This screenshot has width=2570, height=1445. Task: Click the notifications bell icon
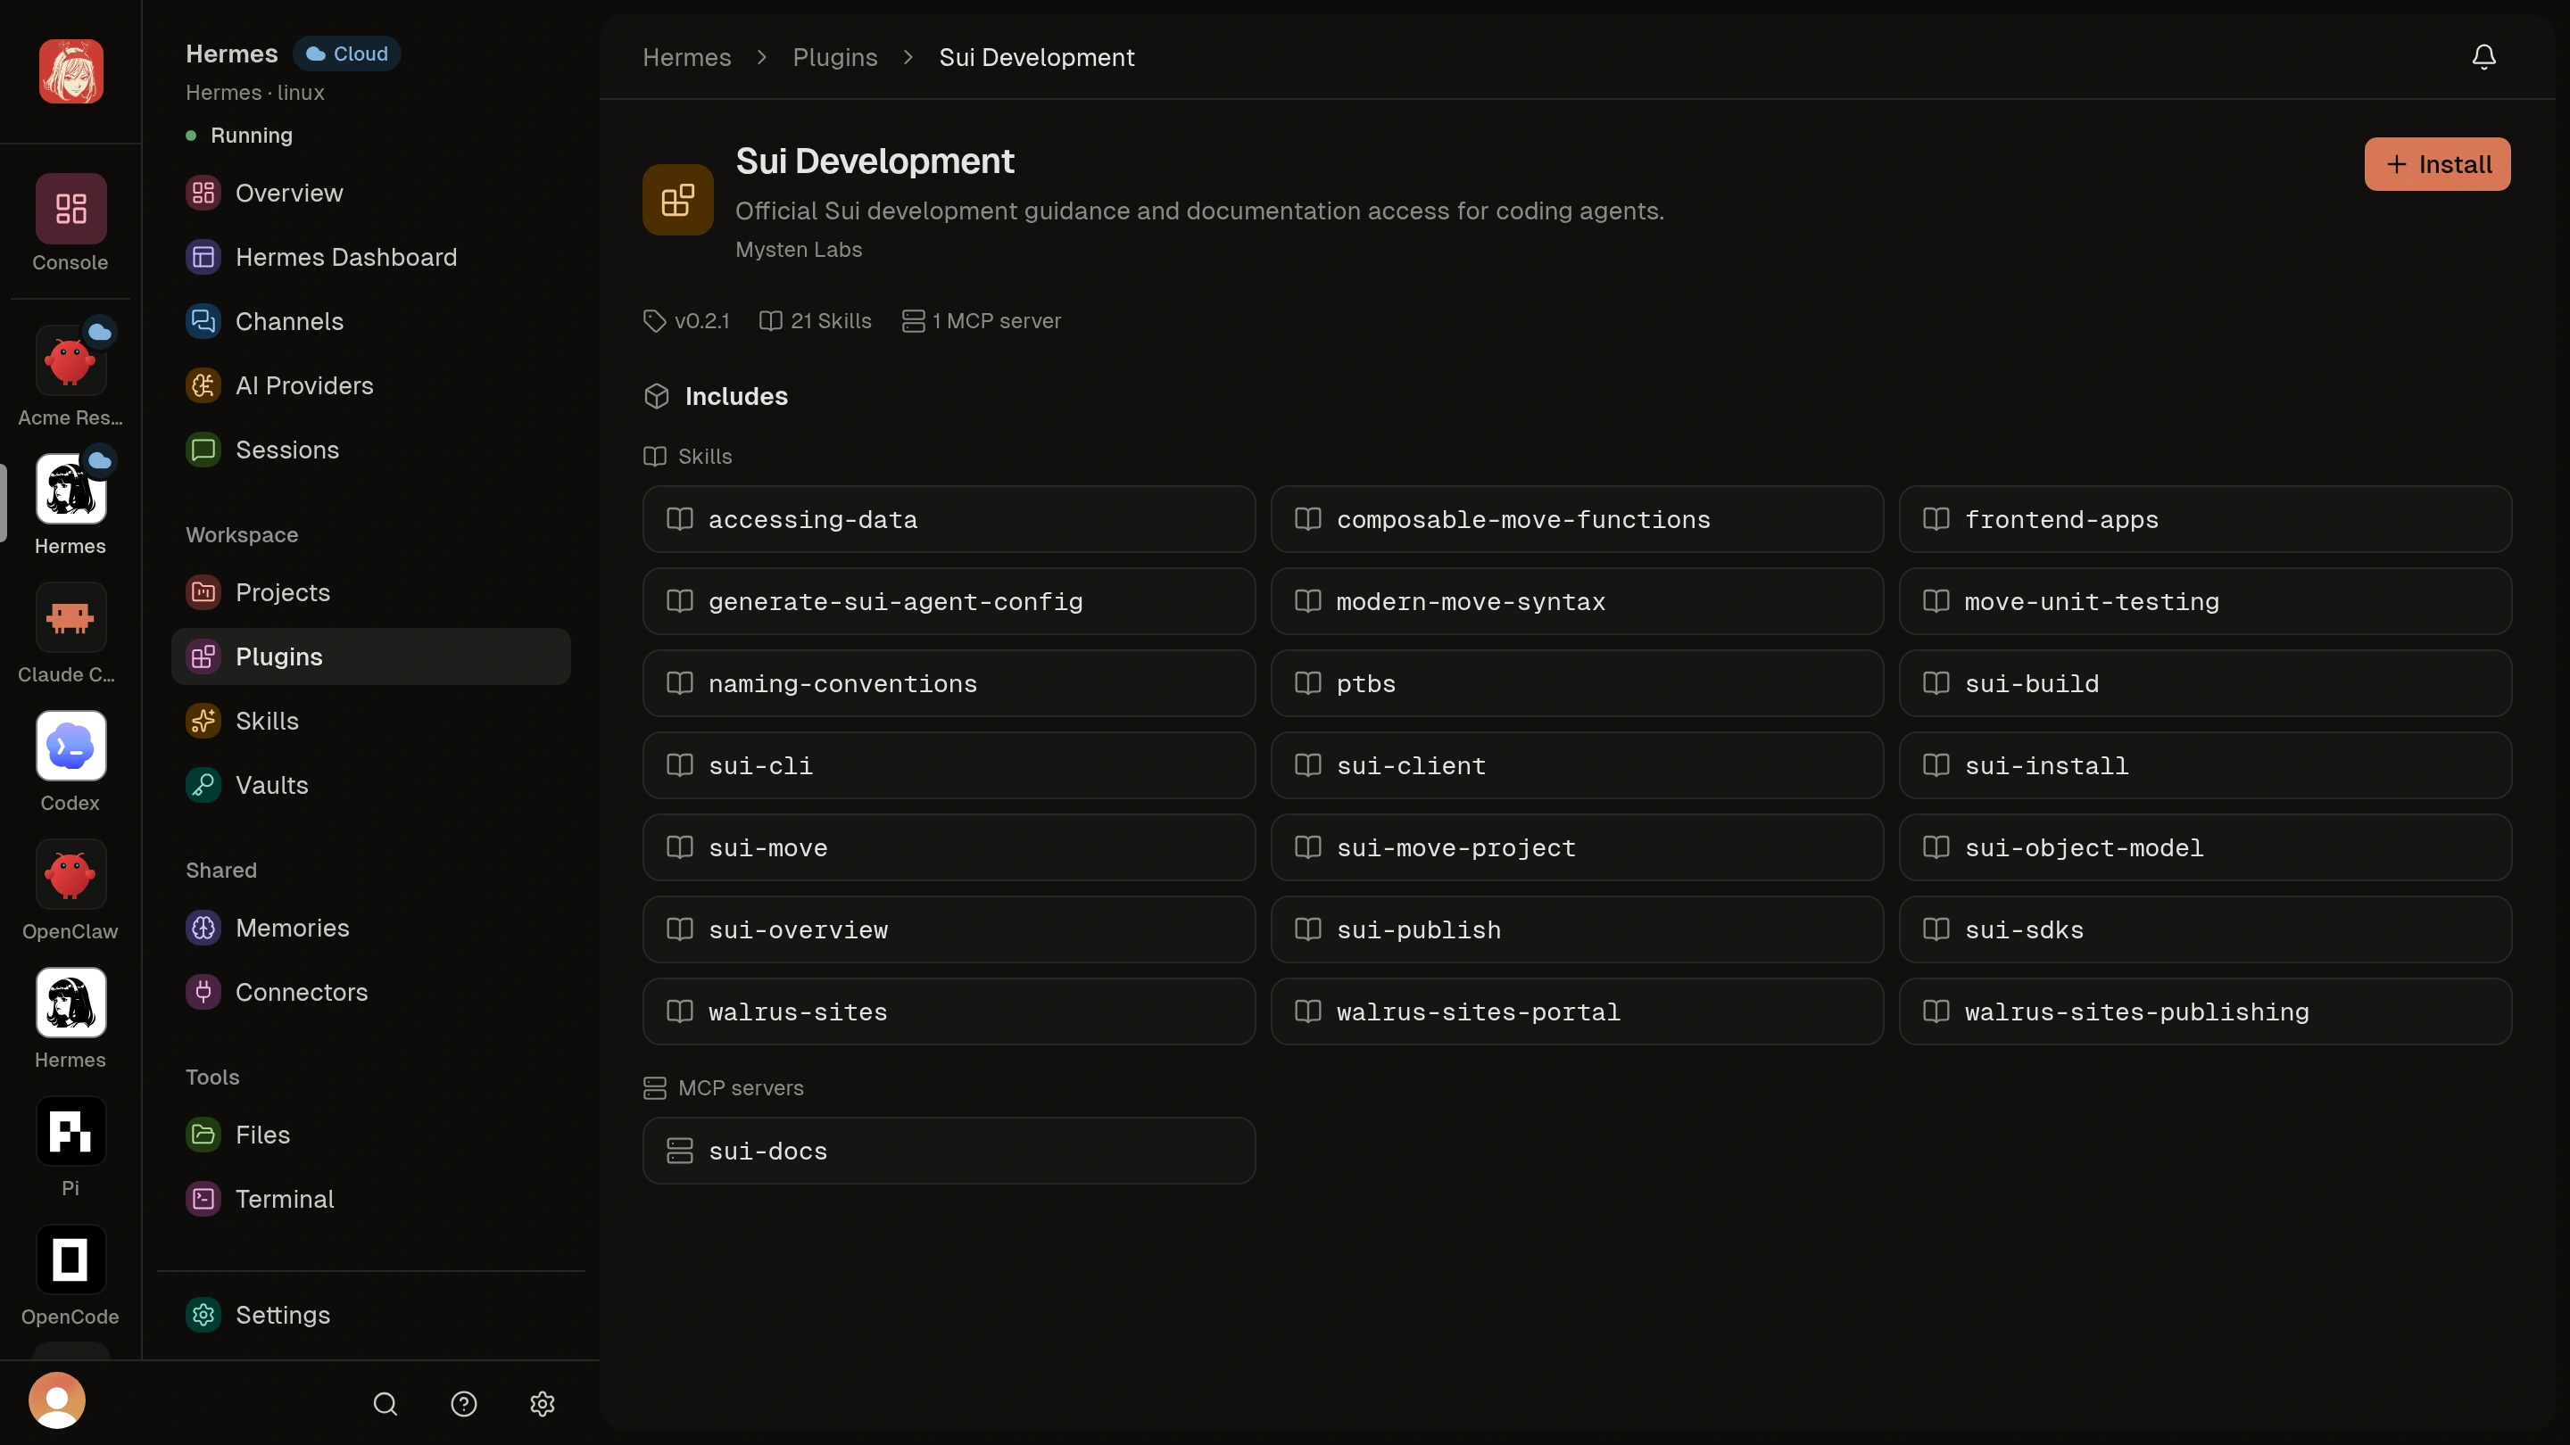(x=2484, y=57)
